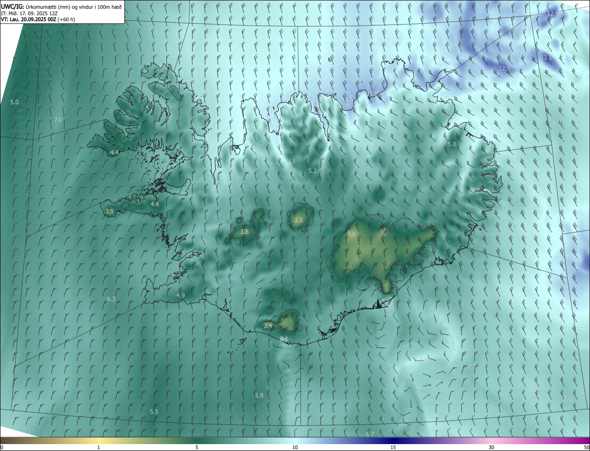Click the 3.5 value on Snæfellsnes peninsula
The image size is (590, 451).
109,211
